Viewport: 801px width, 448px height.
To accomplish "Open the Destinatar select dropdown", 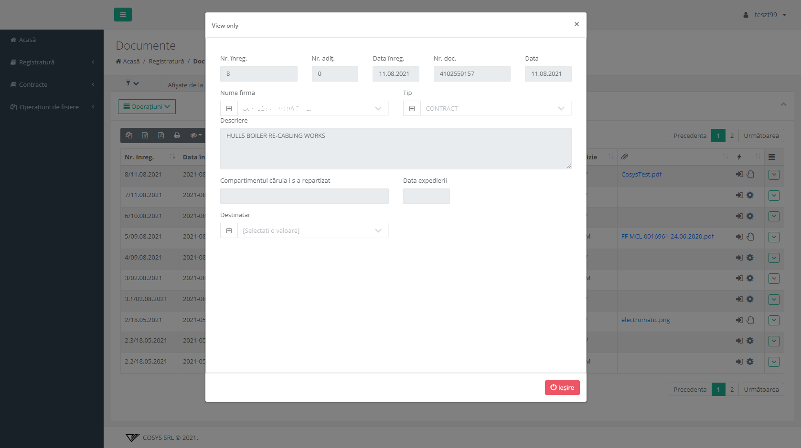I will tap(312, 231).
